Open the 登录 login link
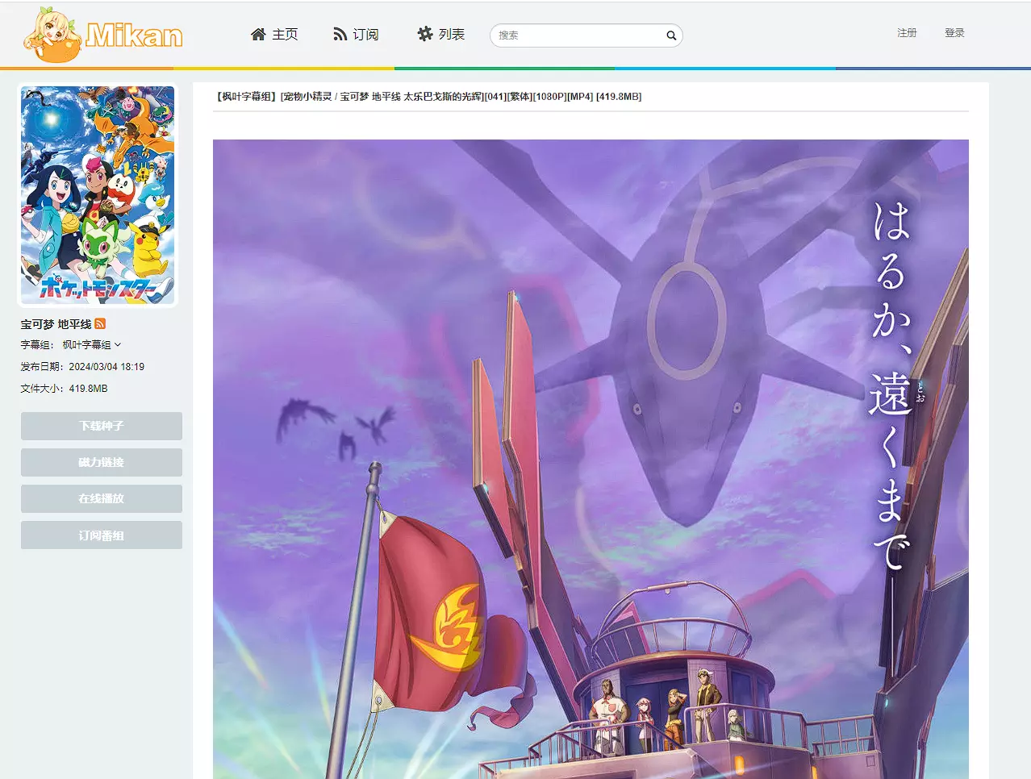The image size is (1031, 779). point(954,33)
